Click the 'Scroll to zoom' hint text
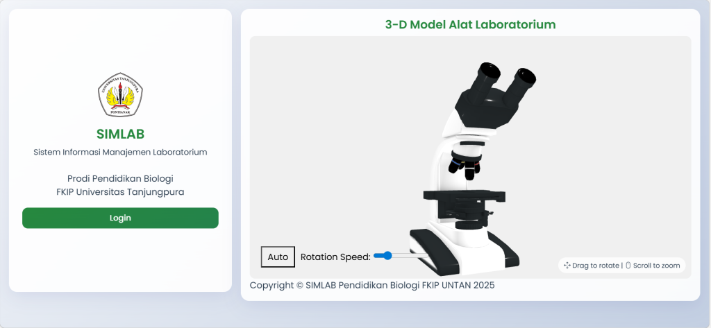The width and height of the screenshot is (711, 328). click(x=656, y=266)
